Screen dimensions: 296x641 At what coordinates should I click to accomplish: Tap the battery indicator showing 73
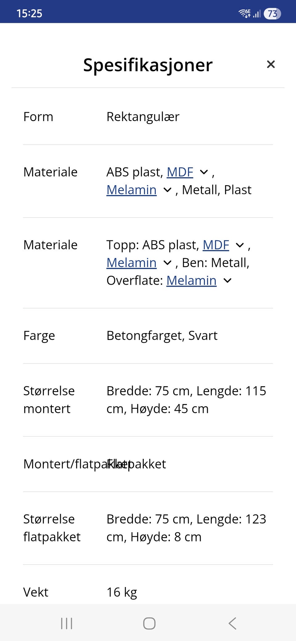coord(273,13)
